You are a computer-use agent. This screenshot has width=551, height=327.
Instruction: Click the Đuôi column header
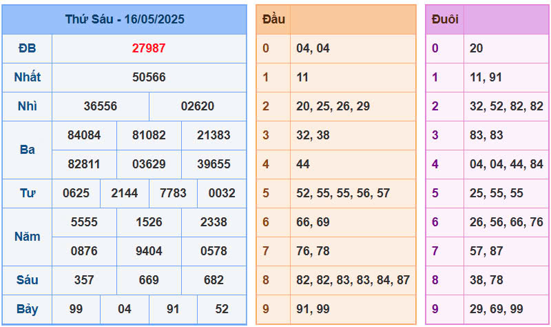coord(445,19)
